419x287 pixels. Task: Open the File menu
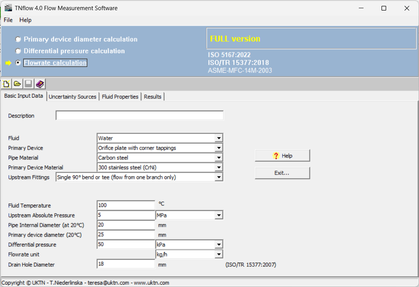pos(8,20)
